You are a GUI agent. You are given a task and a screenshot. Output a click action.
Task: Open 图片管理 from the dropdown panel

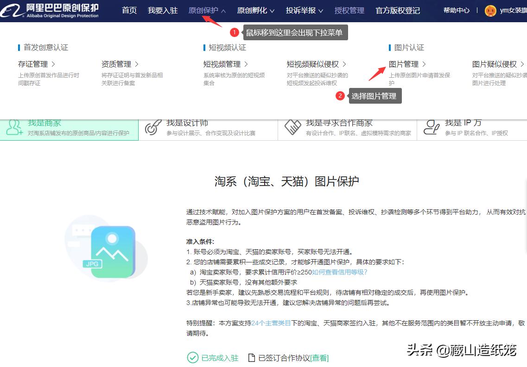coord(404,64)
